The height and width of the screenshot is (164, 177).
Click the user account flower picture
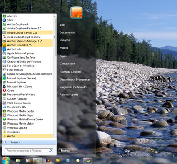(77, 12)
